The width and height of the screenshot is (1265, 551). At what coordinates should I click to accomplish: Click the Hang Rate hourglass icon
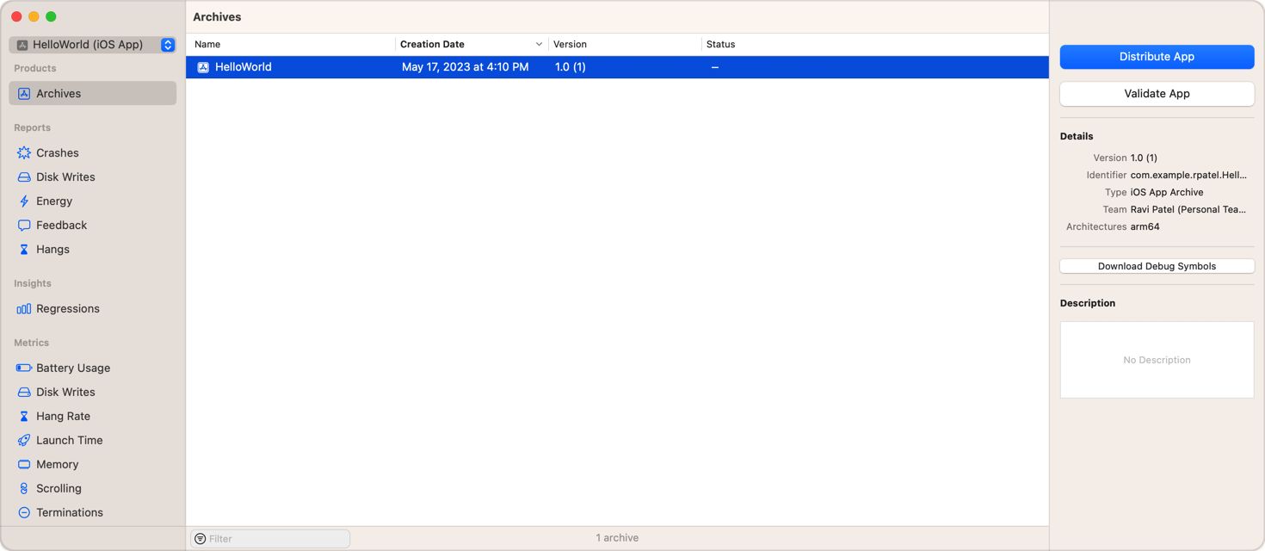pos(24,416)
